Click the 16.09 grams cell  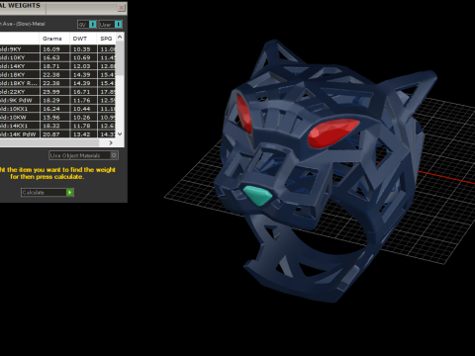click(54, 49)
